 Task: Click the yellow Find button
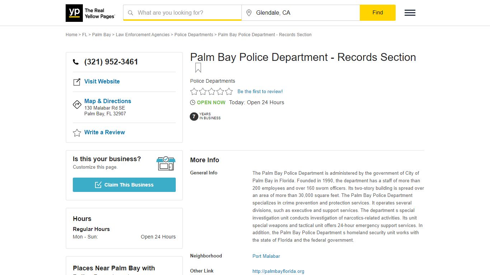(378, 13)
